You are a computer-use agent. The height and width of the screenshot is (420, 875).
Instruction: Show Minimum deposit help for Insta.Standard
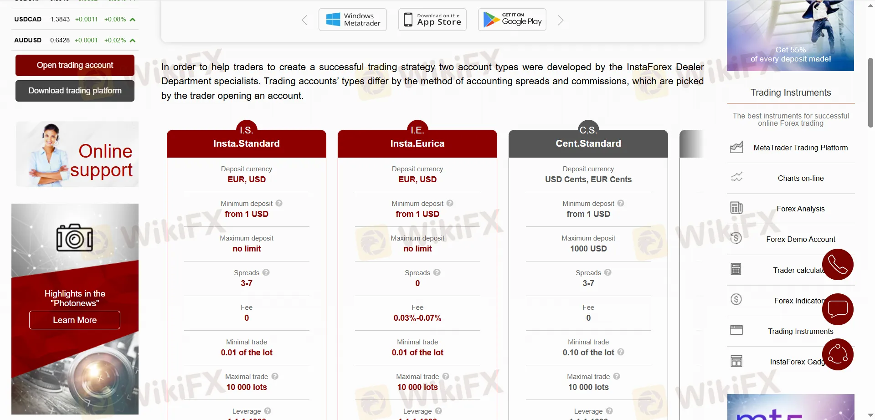(x=279, y=203)
